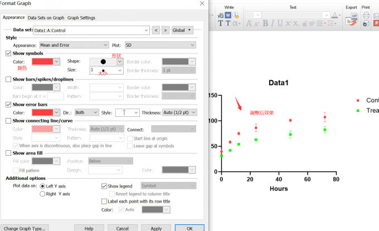Image resolution: width=379 pixels, height=231 pixels.
Task: Click the next data set arrow button
Action: pyautogui.click(x=166, y=31)
